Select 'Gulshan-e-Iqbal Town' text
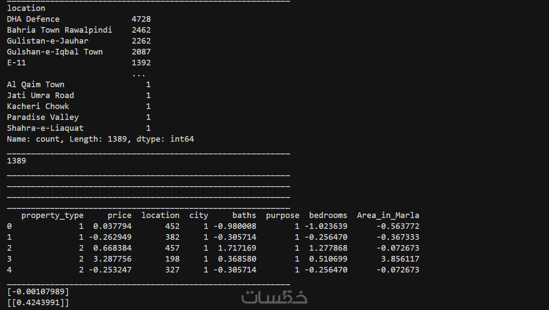 [x=55, y=52]
